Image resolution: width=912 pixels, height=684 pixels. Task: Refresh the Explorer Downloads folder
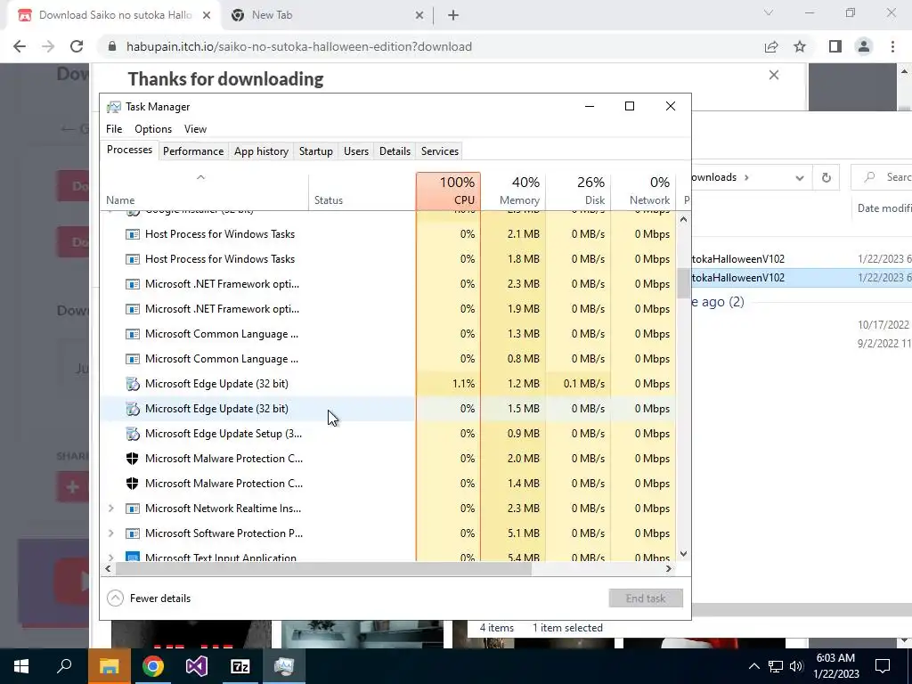[x=826, y=177]
